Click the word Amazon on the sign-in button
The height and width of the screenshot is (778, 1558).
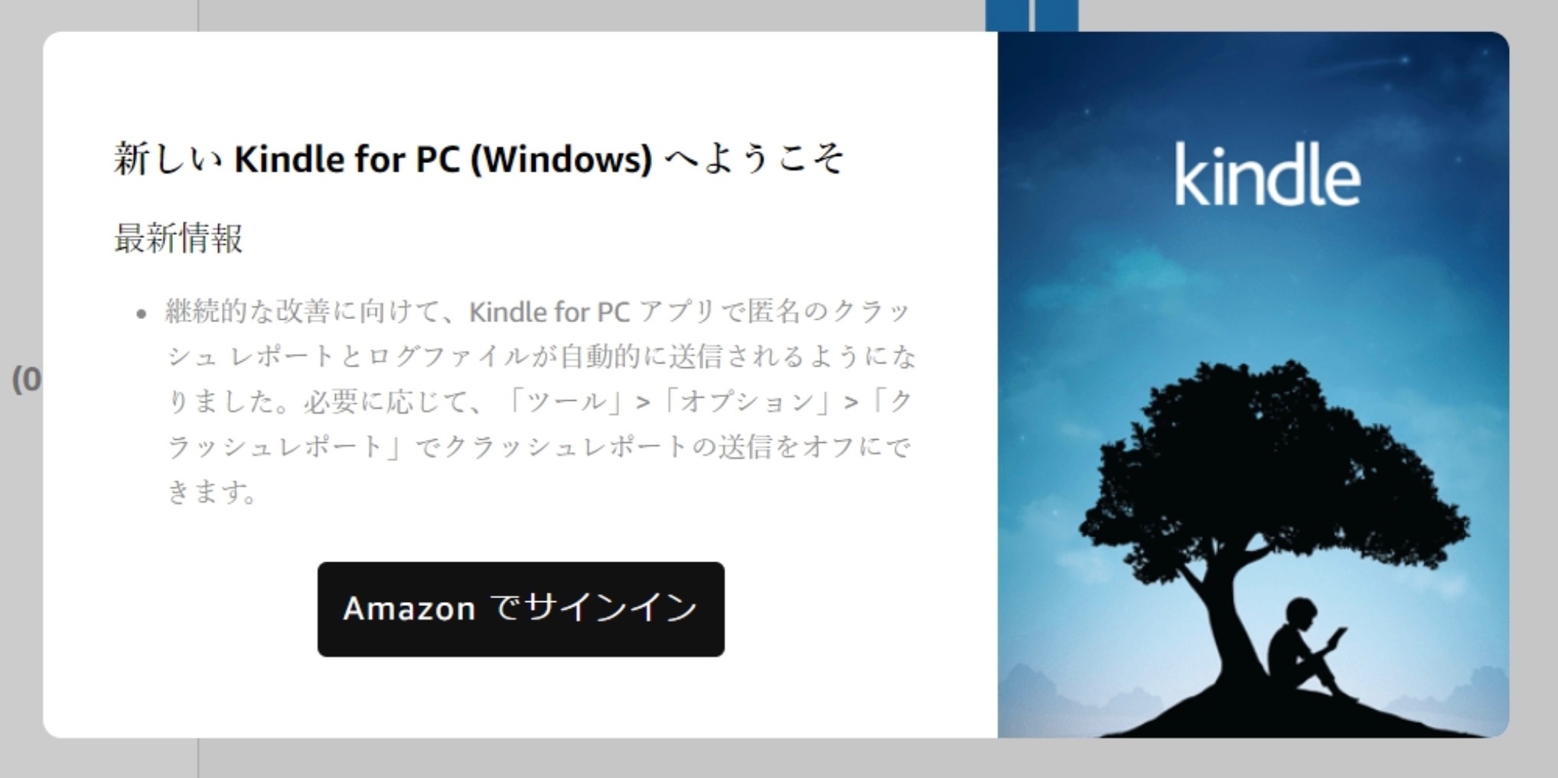[x=409, y=609]
